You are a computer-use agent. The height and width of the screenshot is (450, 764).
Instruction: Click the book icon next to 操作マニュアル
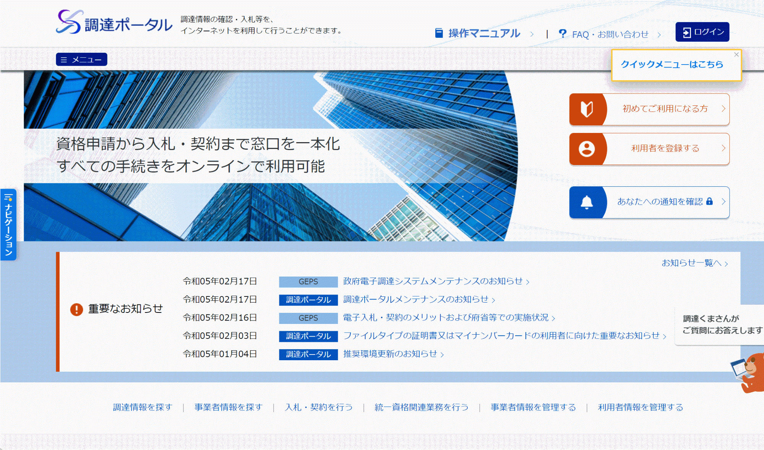(x=438, y=33)
